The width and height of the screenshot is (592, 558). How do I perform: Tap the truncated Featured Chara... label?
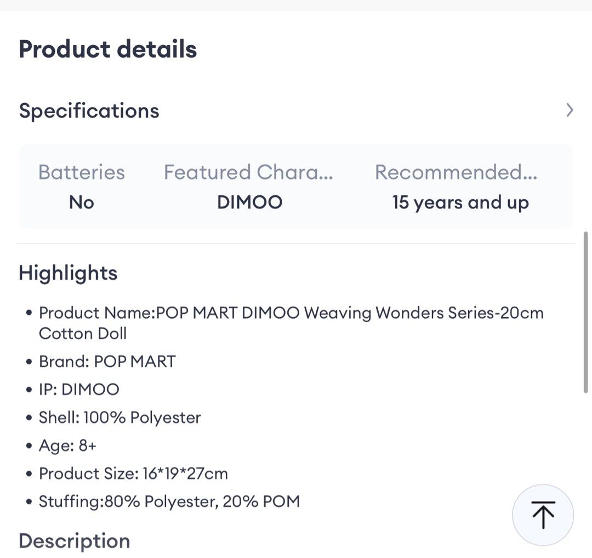click(248, 172)
